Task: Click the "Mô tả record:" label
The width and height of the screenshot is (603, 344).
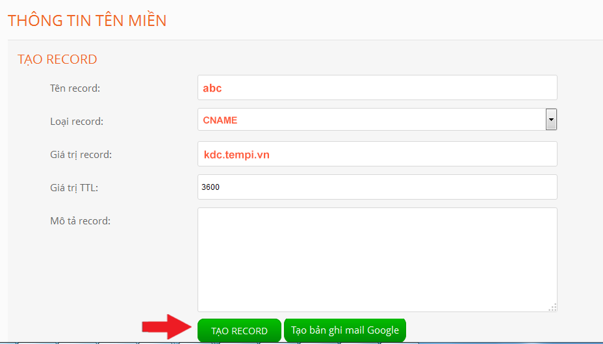Action: tap(80, 220)
